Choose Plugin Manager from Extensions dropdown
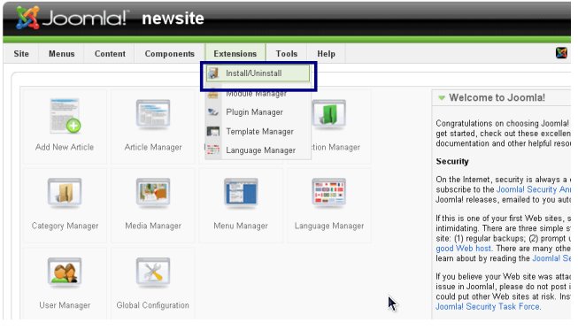Screen dimensions: 578x330 (x=258, y=112)
